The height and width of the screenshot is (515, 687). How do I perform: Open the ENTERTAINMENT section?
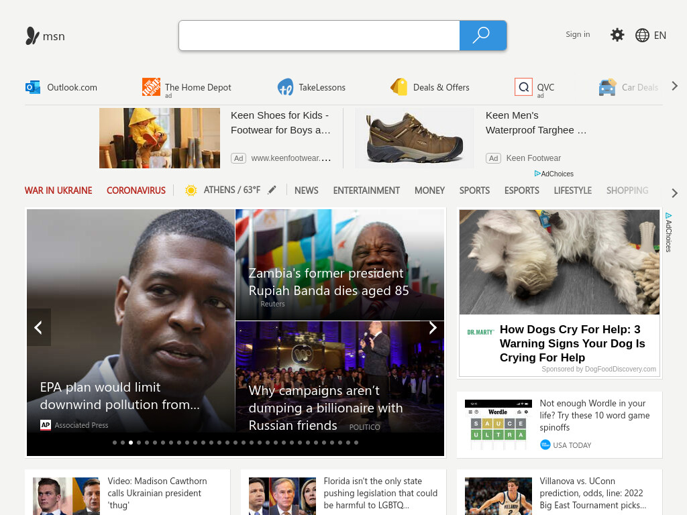pos(366,190)
